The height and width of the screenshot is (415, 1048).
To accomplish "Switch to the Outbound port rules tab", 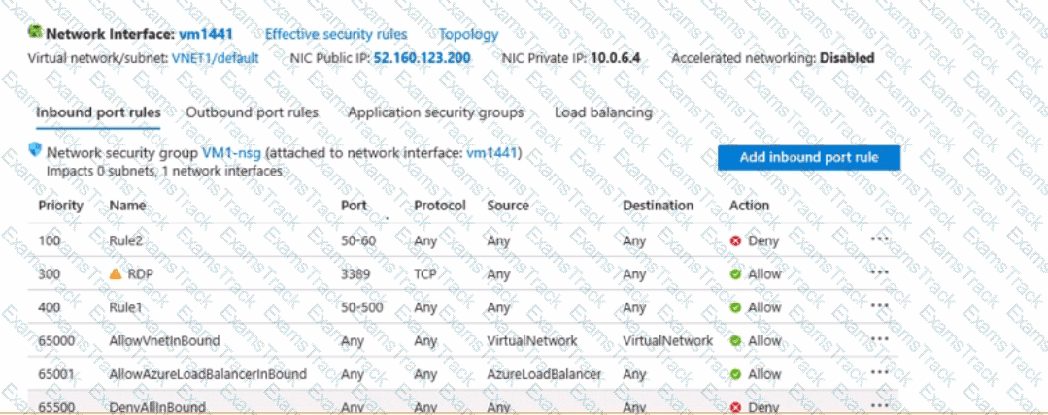I will (252, 112).
